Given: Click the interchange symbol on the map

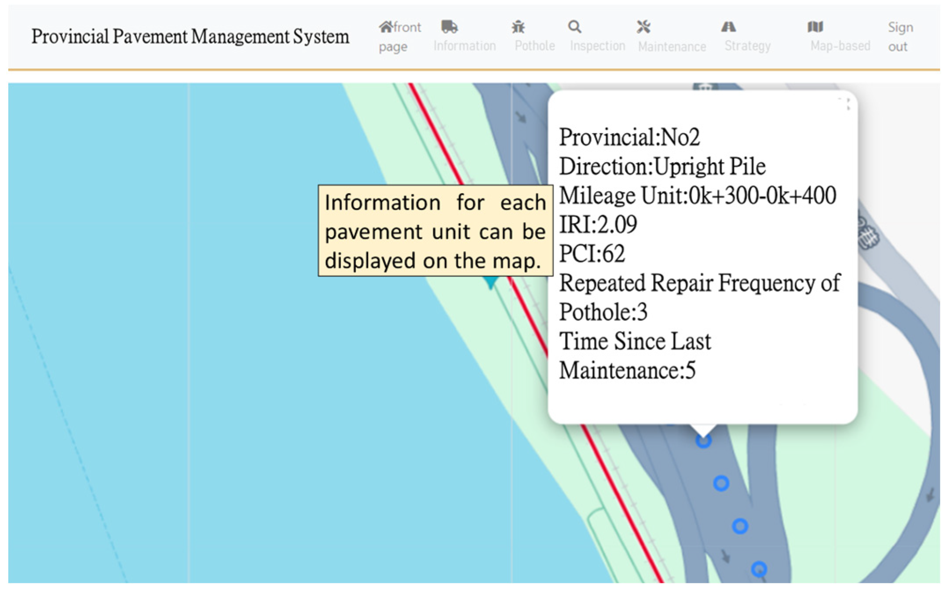Looking at the screenshot, I should click(x=868, y=236).
